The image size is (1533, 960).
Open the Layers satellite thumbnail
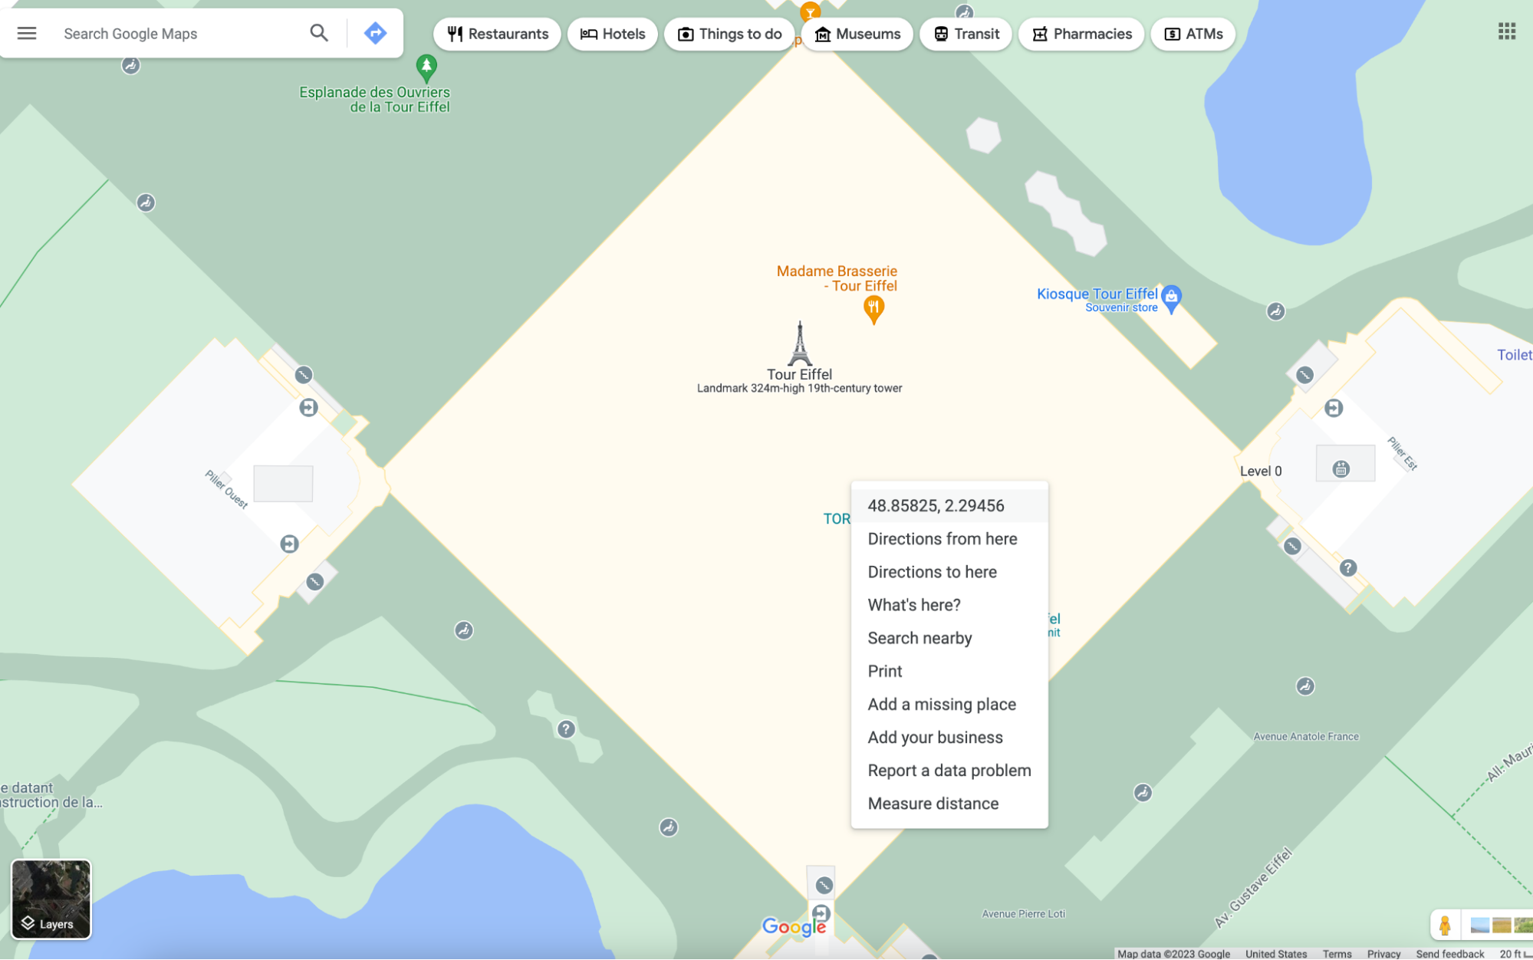(x=51, y=899)
